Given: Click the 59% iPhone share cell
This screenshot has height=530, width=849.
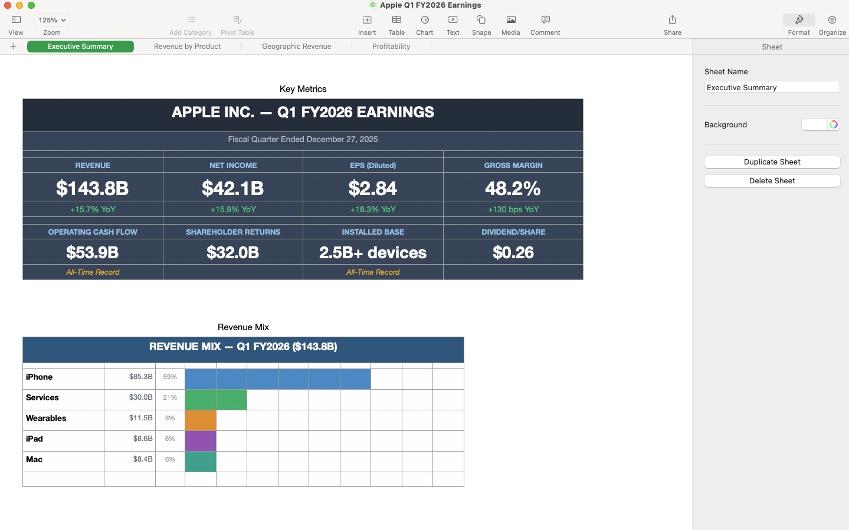Looking at the screenshot, I should pyautogui.click(x=170, y=379).
